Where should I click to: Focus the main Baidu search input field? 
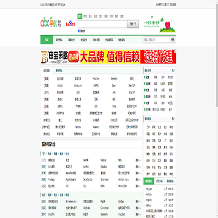point(102,24)
